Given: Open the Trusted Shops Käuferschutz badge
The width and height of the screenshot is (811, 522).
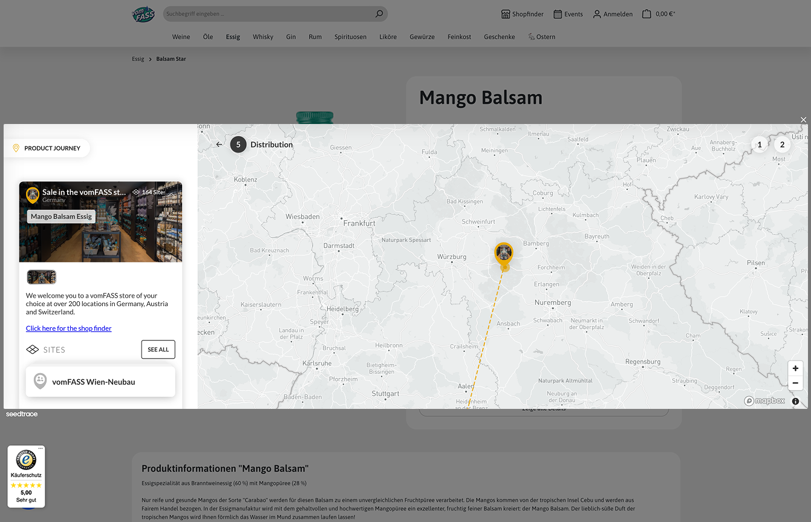Looking at the screenshot, I should [x=26, y=477].
